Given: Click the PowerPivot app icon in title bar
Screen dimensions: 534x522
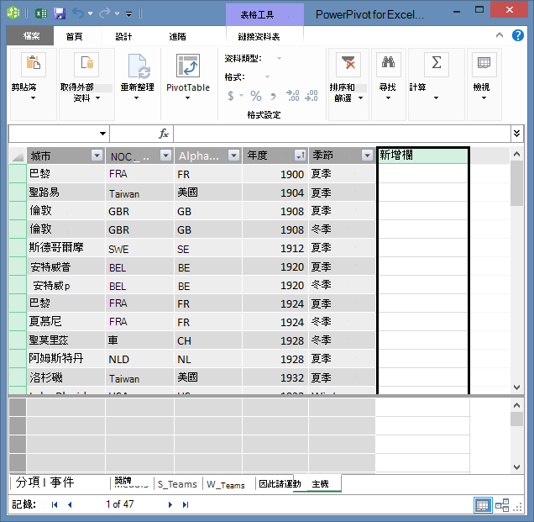Looking at the screenshot, I should pos(13,13).
